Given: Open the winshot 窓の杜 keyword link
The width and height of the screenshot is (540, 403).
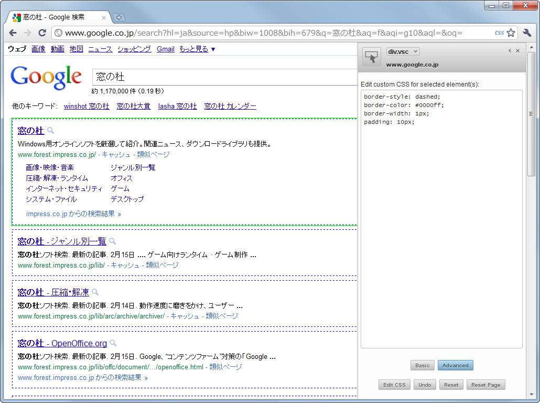Looking at the screenshot, I should tap(86, 106).
